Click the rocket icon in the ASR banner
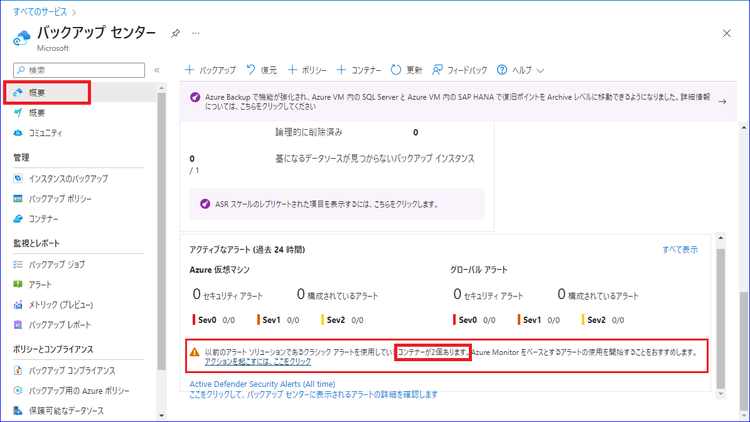Viewport: 750px width, 422px height. [x=205, y=204]
